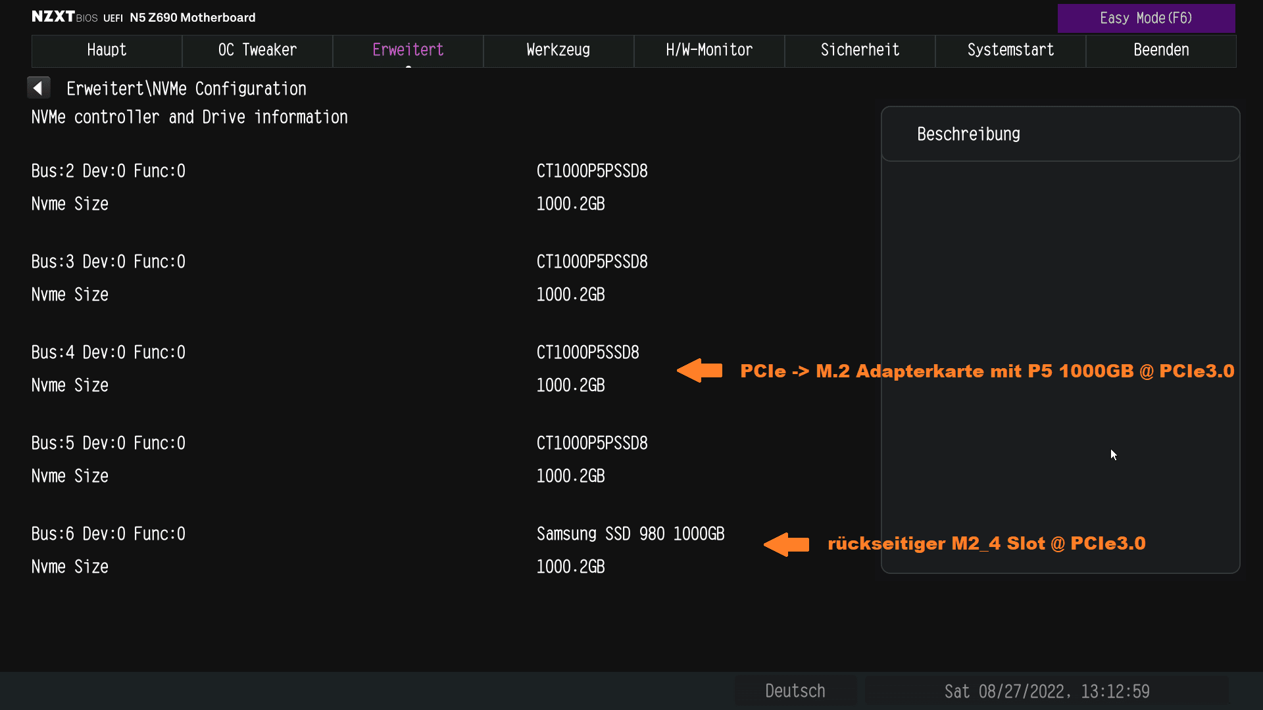The width and height of the screenshot is (1263, 710).
Task: Click the 1000.2GB size under Samsung SSD
Action: click(570, 567)
